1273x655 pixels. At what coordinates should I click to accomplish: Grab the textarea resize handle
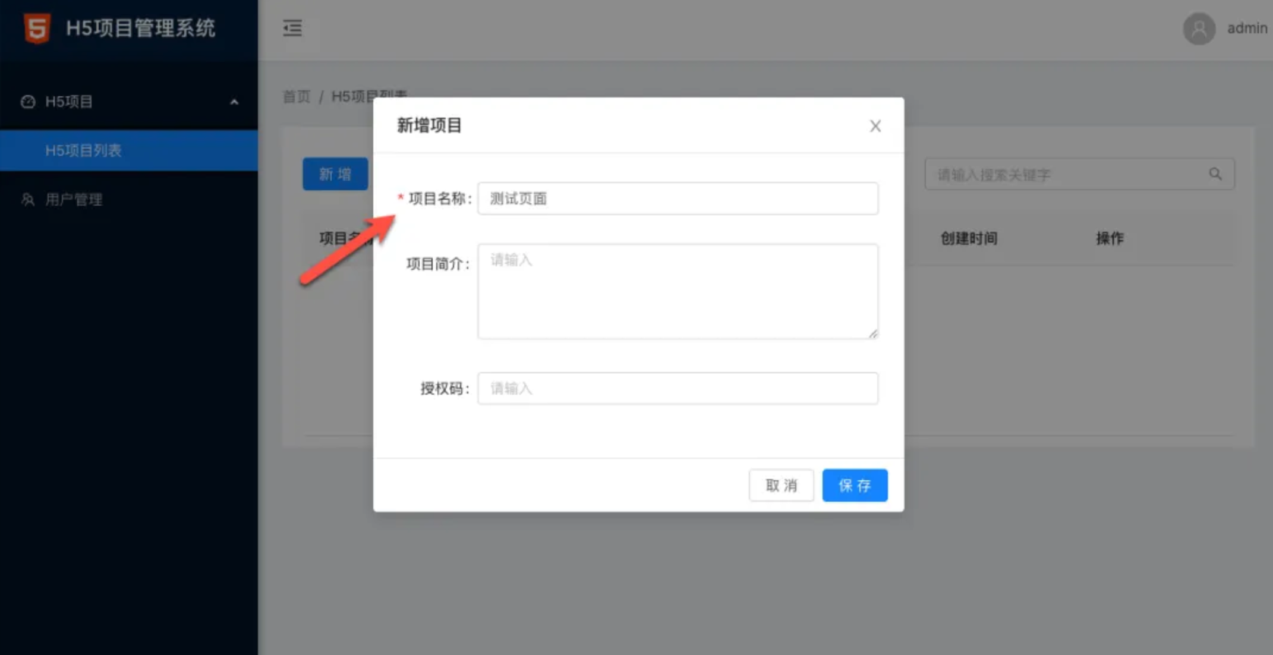click(872, 334)
